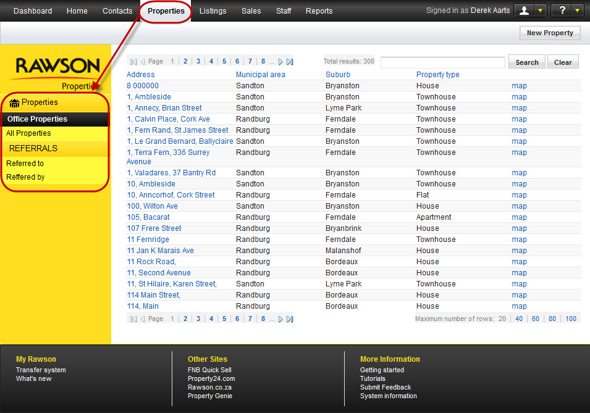Screen dimensions: 590x413
Task: Expand the help menu dropdown arrow
Action: coord(578,10)
